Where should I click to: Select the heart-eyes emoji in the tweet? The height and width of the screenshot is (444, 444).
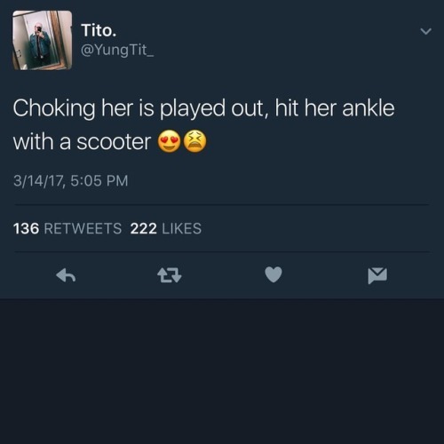coord(169,141)
